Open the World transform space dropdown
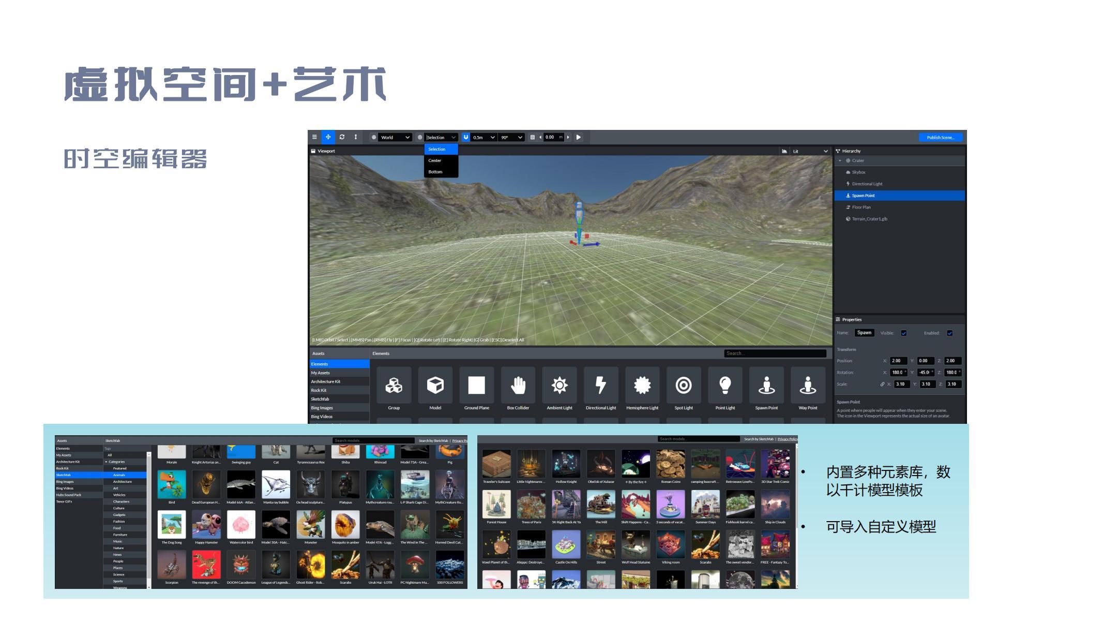Screen dimensions: 1103x621 tap(395, 138)
